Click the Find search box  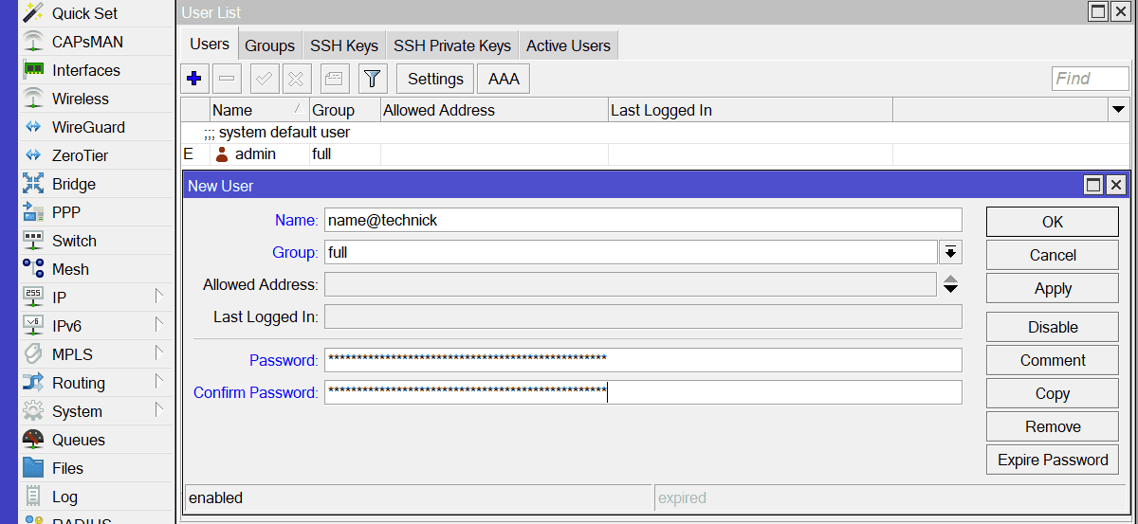click(x=1091, y=79)
